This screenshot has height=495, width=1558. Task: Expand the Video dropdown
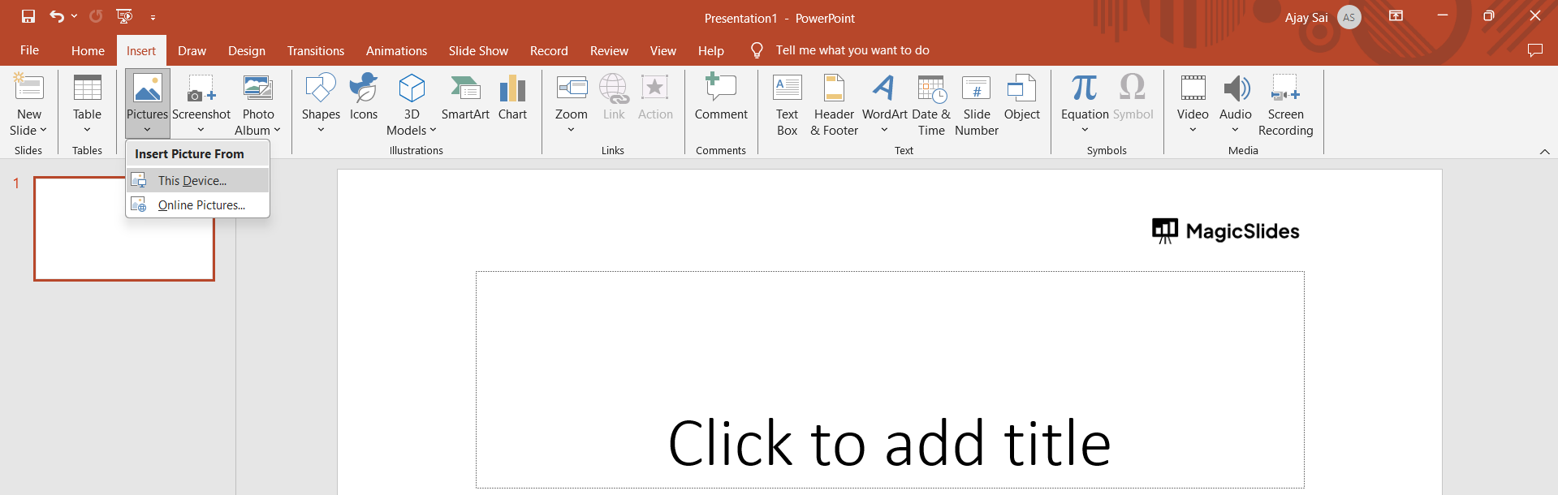click(1193, 129)
